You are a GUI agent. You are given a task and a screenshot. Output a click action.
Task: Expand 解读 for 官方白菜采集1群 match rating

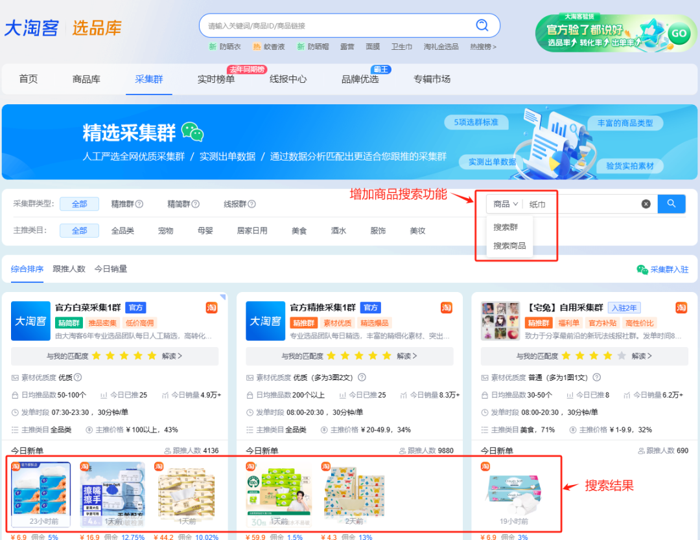tap(172, 356)
